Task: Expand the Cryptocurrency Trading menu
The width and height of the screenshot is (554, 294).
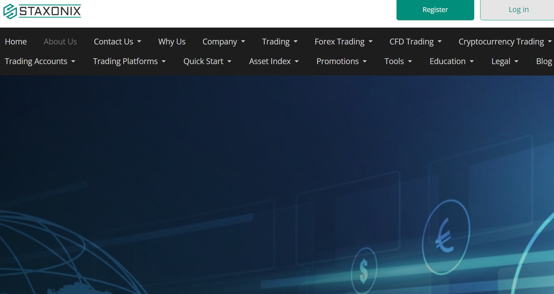Action: tap(505, 42)
